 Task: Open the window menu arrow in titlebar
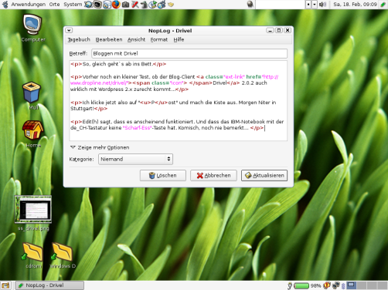[69, 30]
